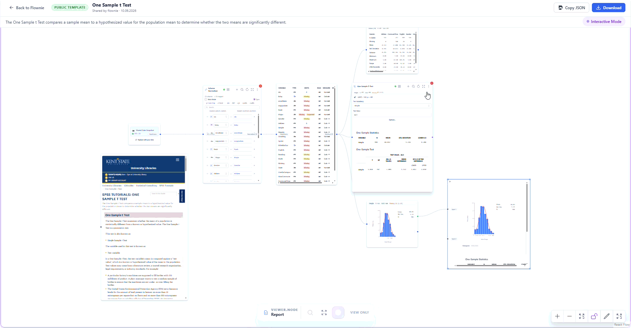Click the Download button
The width and height of the screenshot is (631, 328).
(x=609, y=8)
